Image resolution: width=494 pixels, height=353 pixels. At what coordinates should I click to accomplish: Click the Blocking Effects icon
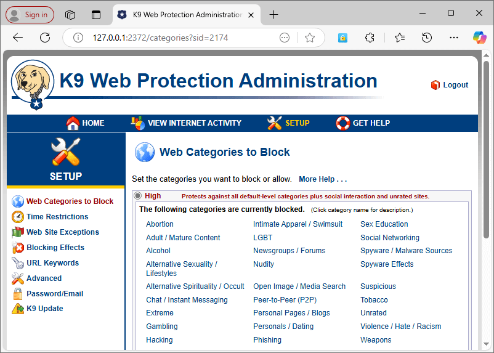[x=17, y=248]
